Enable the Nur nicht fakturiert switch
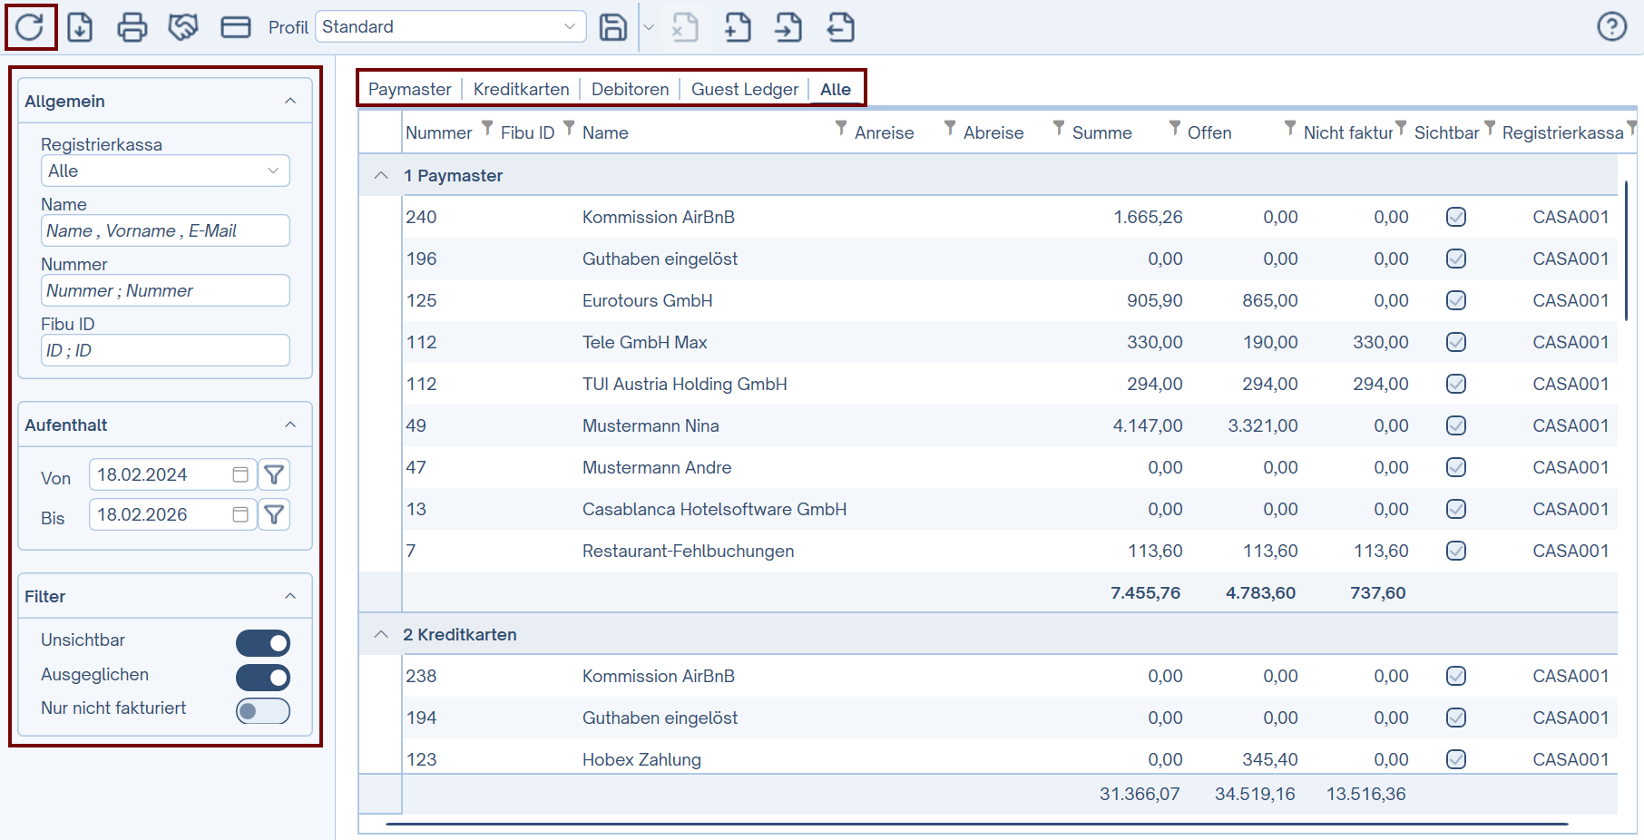1644x840 pixels. point(263,711)
